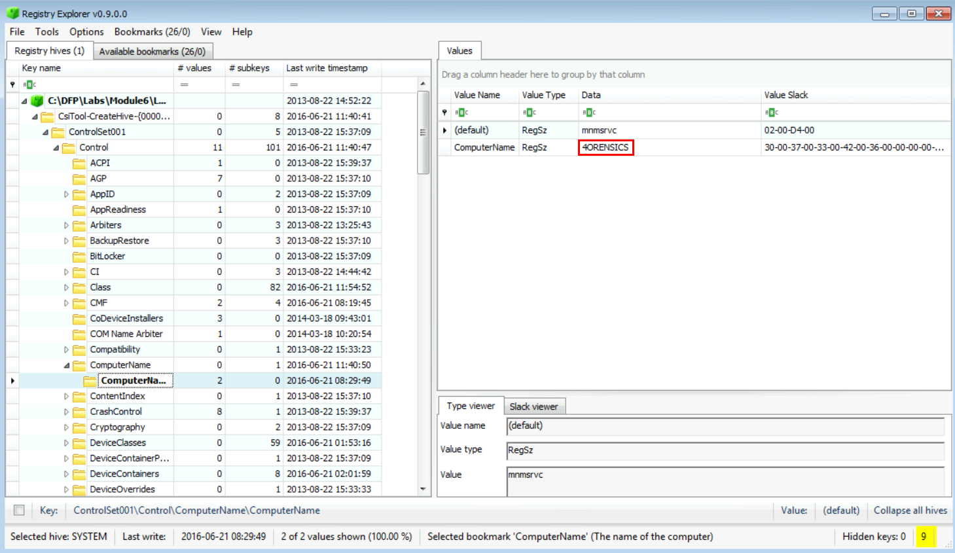
Task: Select the Cryptography key in tree
Action: pyautogui.click(x=118, y=427)
